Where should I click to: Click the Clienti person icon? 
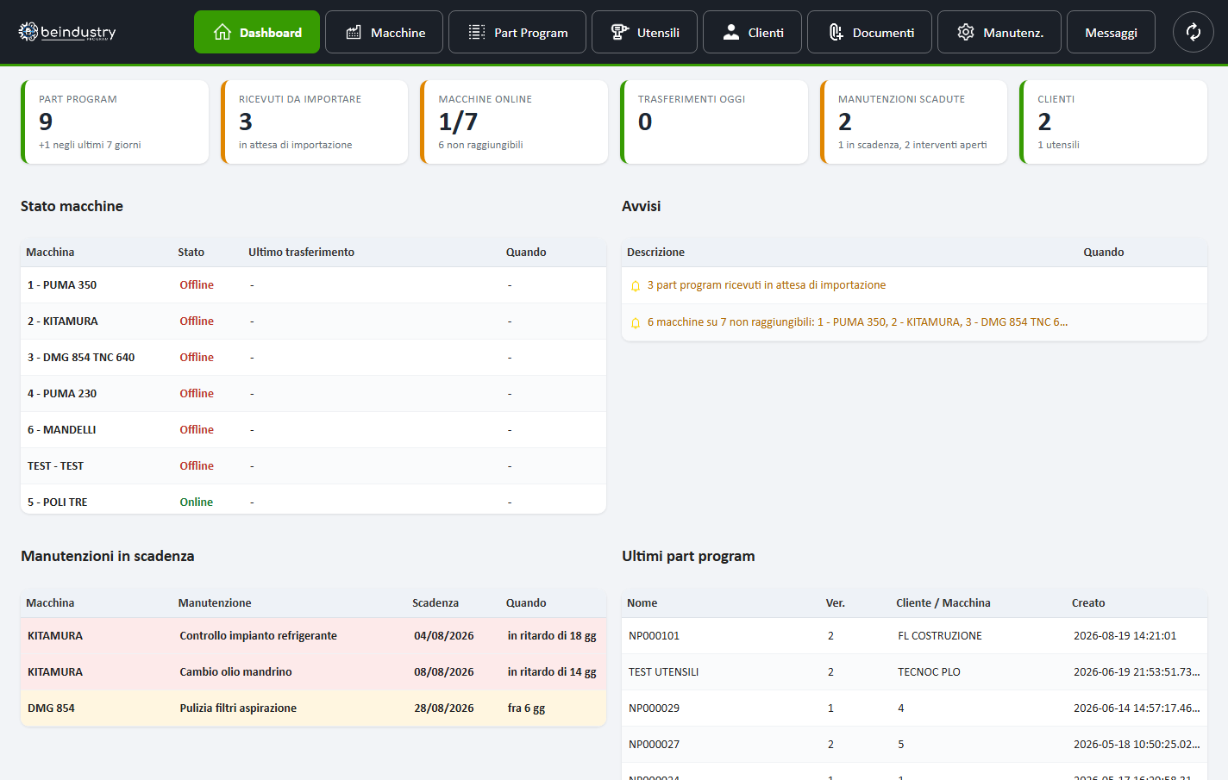pos(731,32)
